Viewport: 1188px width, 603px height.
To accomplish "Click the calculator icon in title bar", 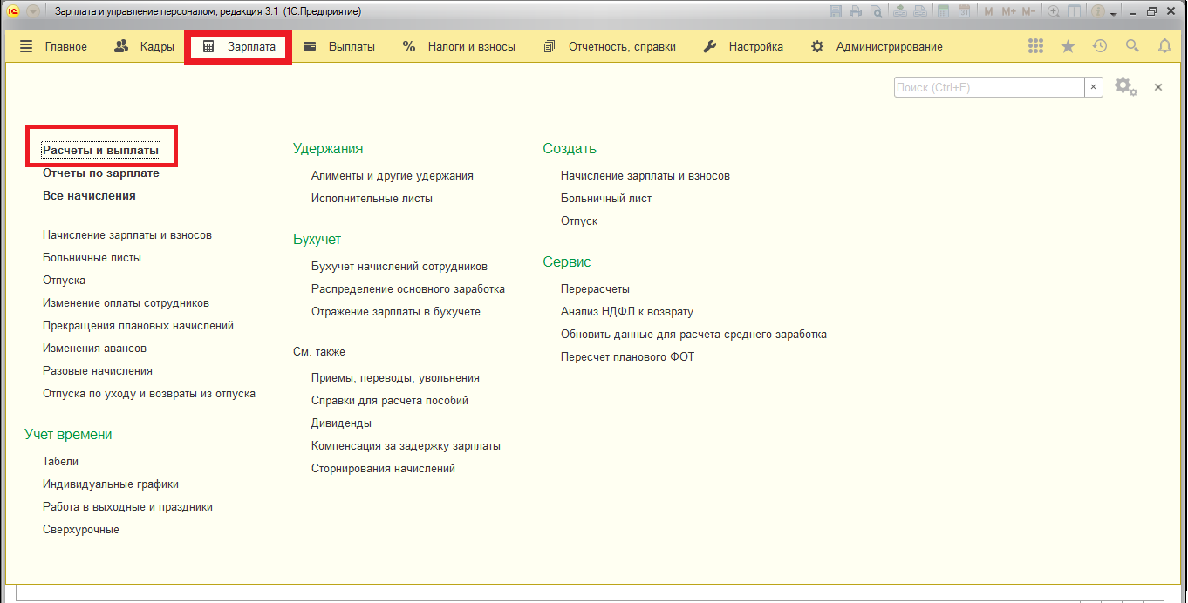I will [x=942, y=11].
